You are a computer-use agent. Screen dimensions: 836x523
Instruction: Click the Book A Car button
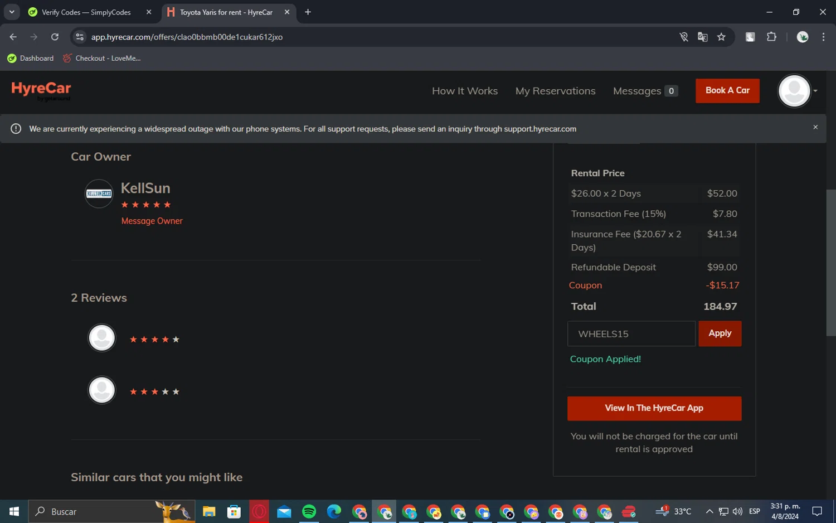pyautogui.click(x=727, y=90)
